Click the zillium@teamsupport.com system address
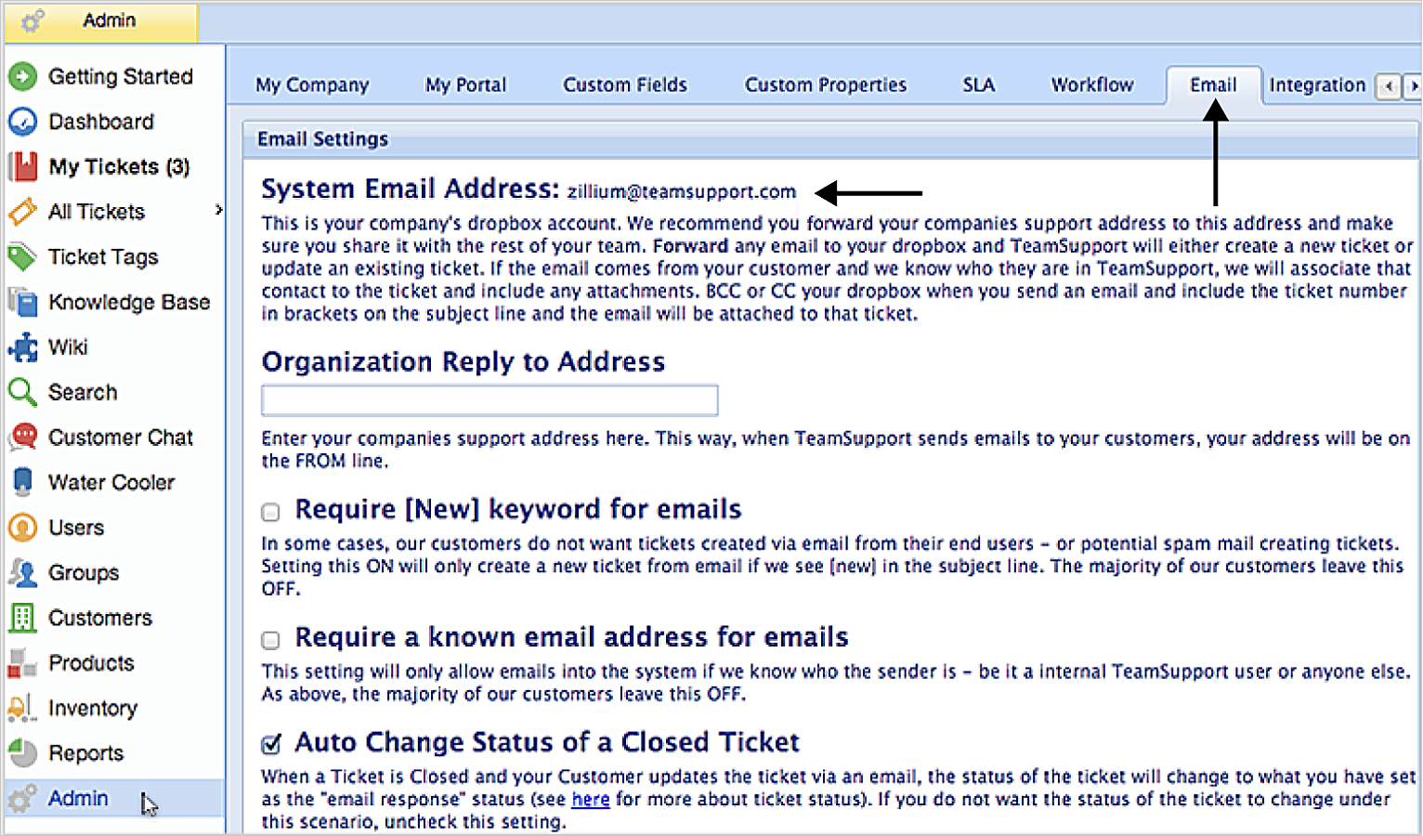This screenshot has width=1423, height=836. tap(682, 191)
